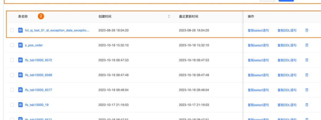Copy select statement for lfs_tab10000_6572
Image resolution: width=321 pixels, height=120 pixels.
[x=258, y=60]
